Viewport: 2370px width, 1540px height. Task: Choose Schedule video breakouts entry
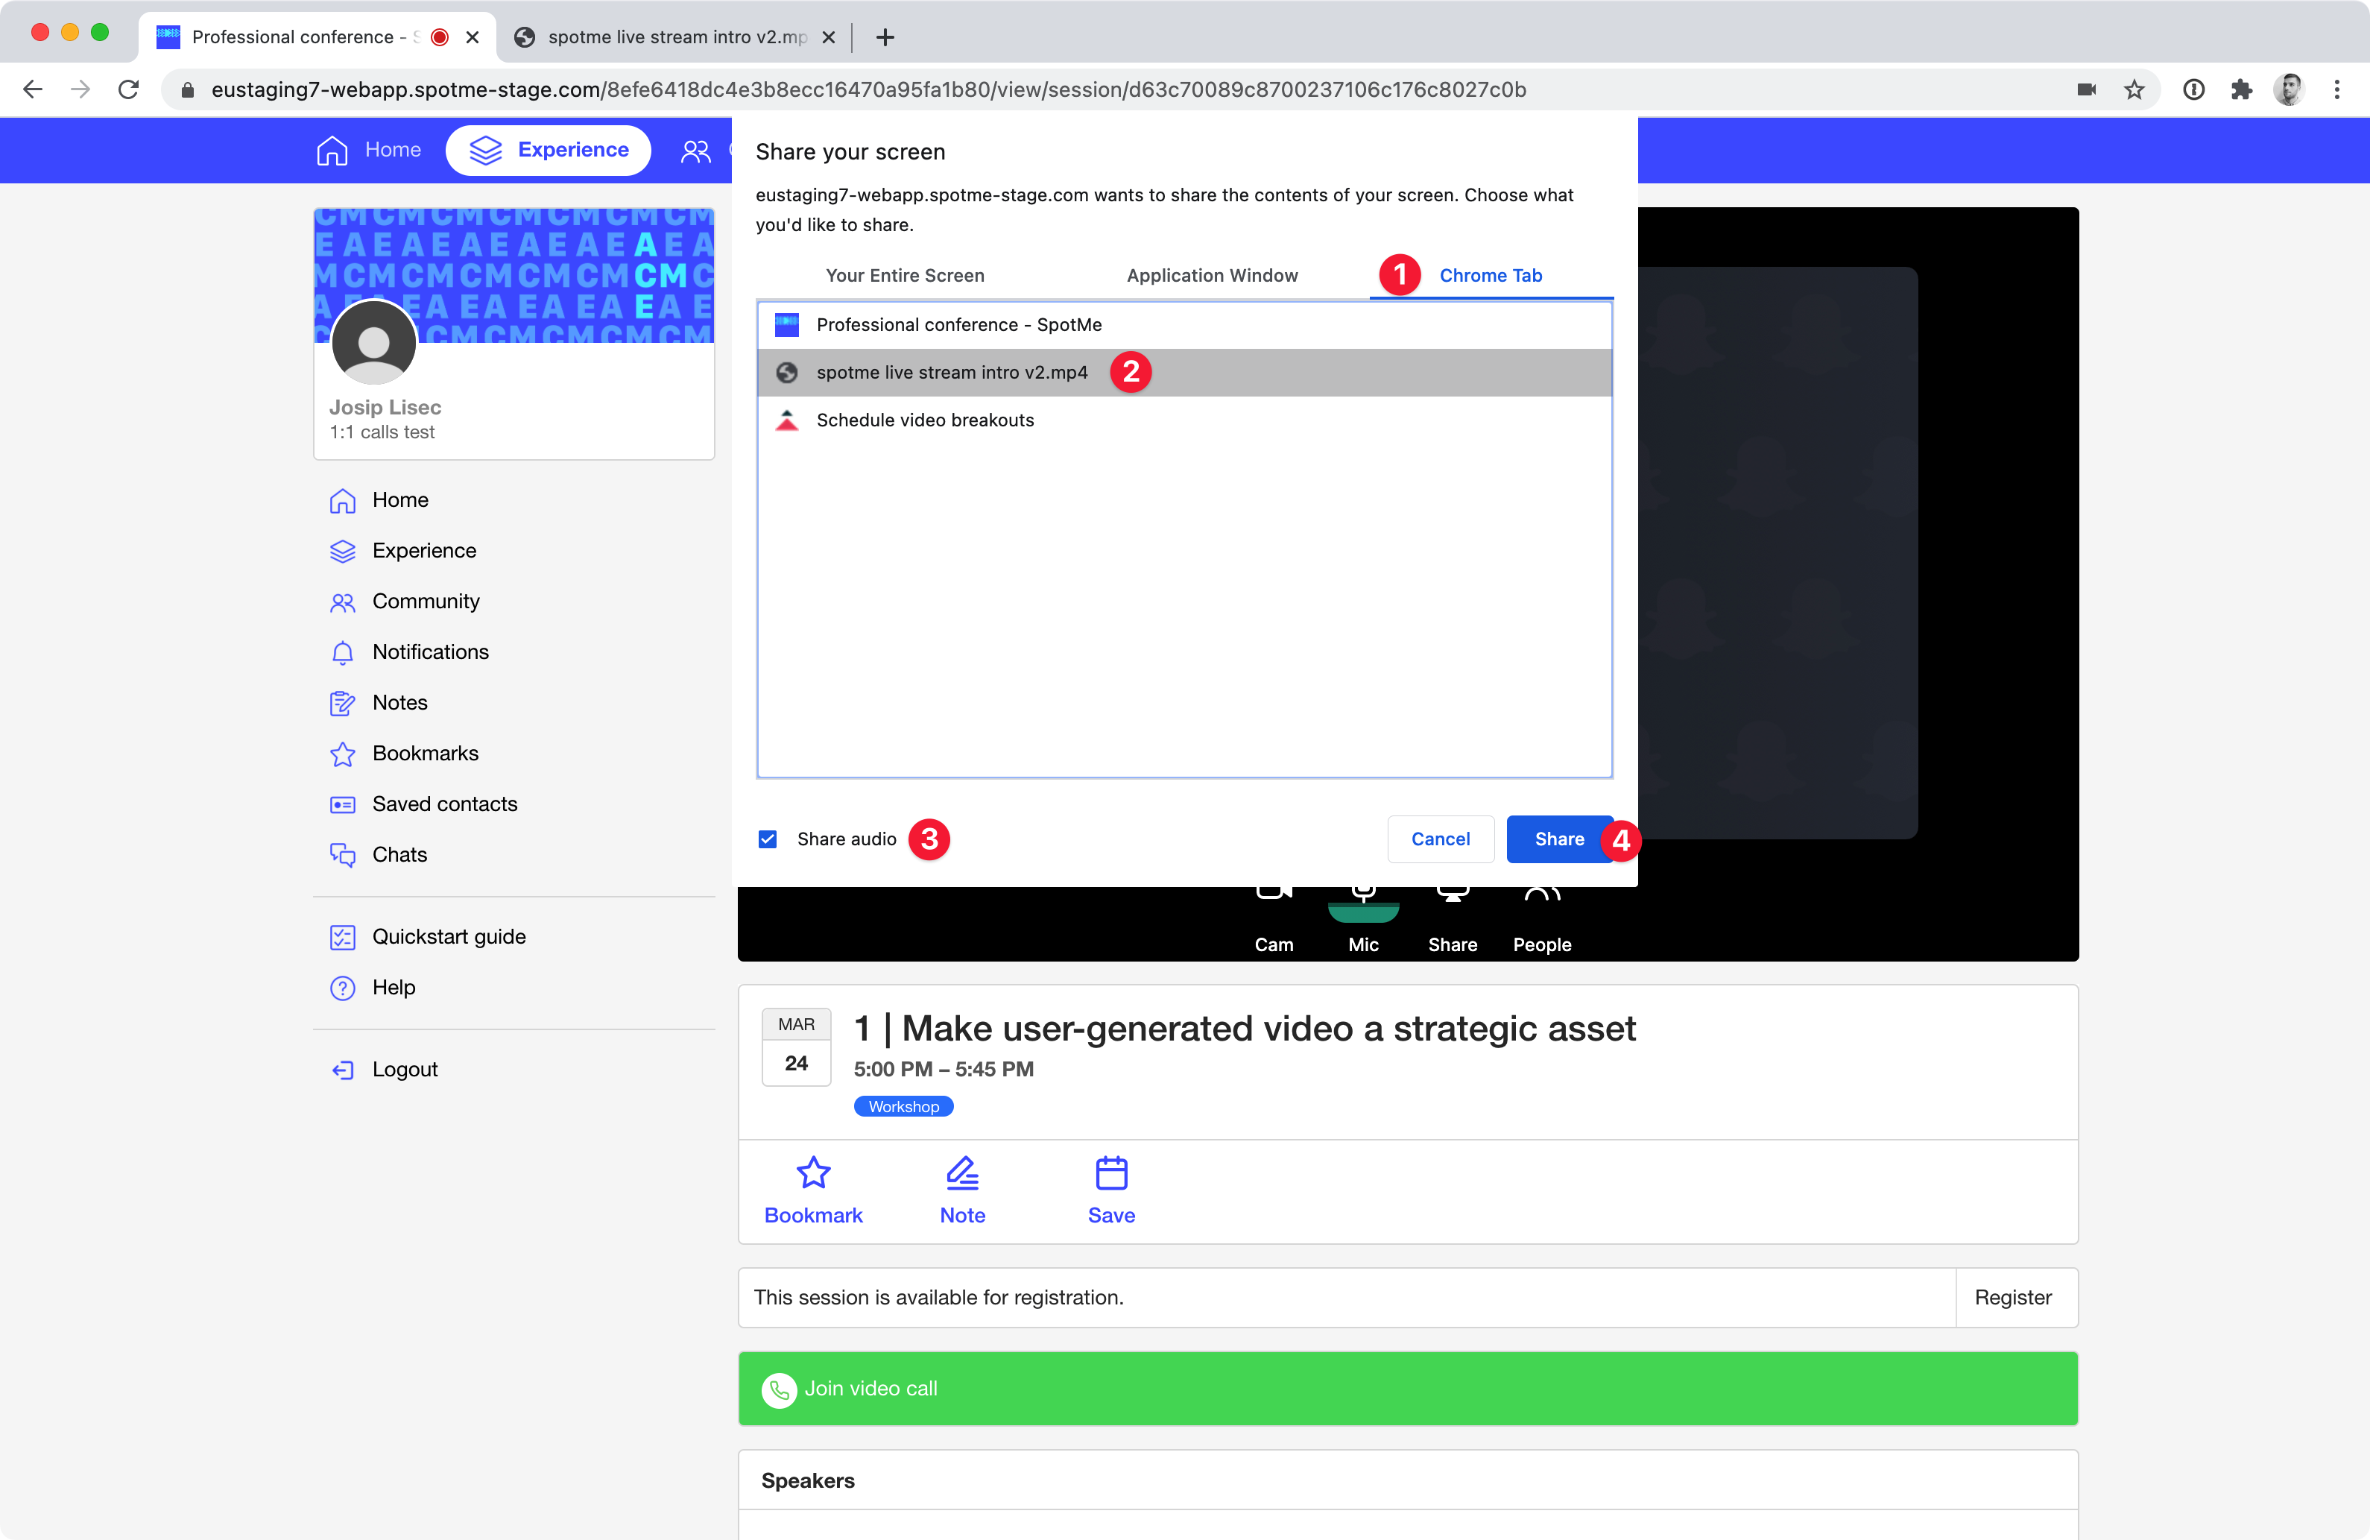pos(1185,420)
